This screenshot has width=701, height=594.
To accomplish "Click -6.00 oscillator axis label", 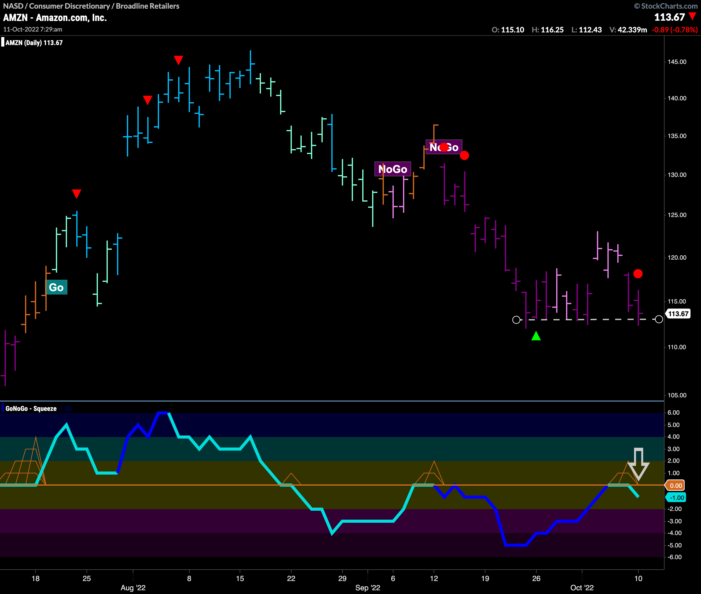I will [x=674, y=557].
